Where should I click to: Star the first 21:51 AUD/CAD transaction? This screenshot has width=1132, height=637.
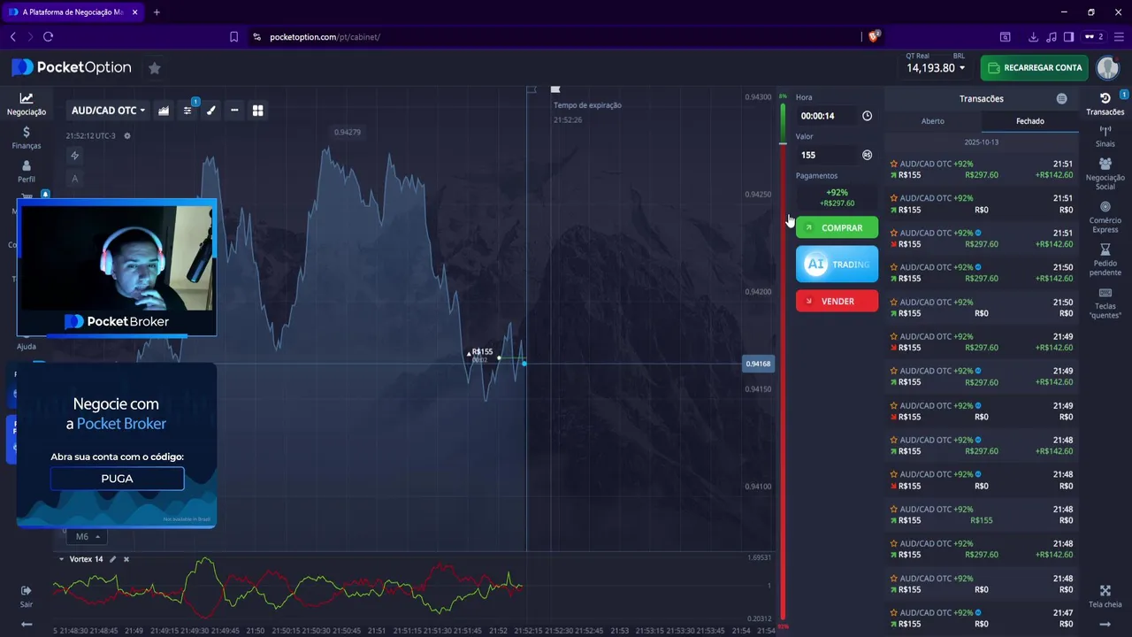894,164
